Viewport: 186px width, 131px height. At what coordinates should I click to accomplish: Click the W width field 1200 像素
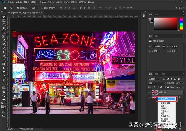coord(156,47)
